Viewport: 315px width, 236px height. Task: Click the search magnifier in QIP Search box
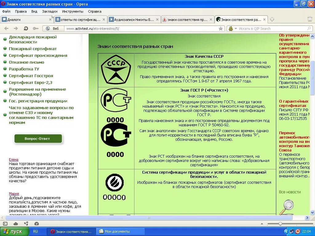pos(309,29)
